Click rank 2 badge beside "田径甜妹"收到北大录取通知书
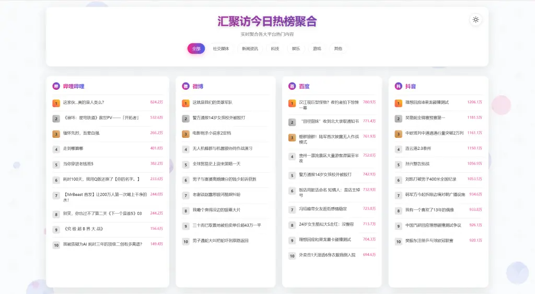The image size is (535, 294). coord(292,122)
